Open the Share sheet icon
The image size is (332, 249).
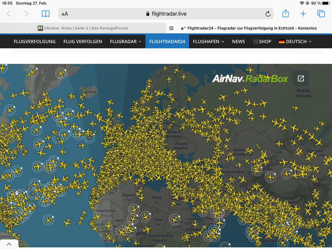285,14
